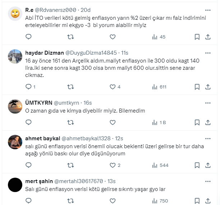Expand three-dot menu on ÜMTKYRN's tweet
The image size is (220, 205).
[x=208, y=102]
